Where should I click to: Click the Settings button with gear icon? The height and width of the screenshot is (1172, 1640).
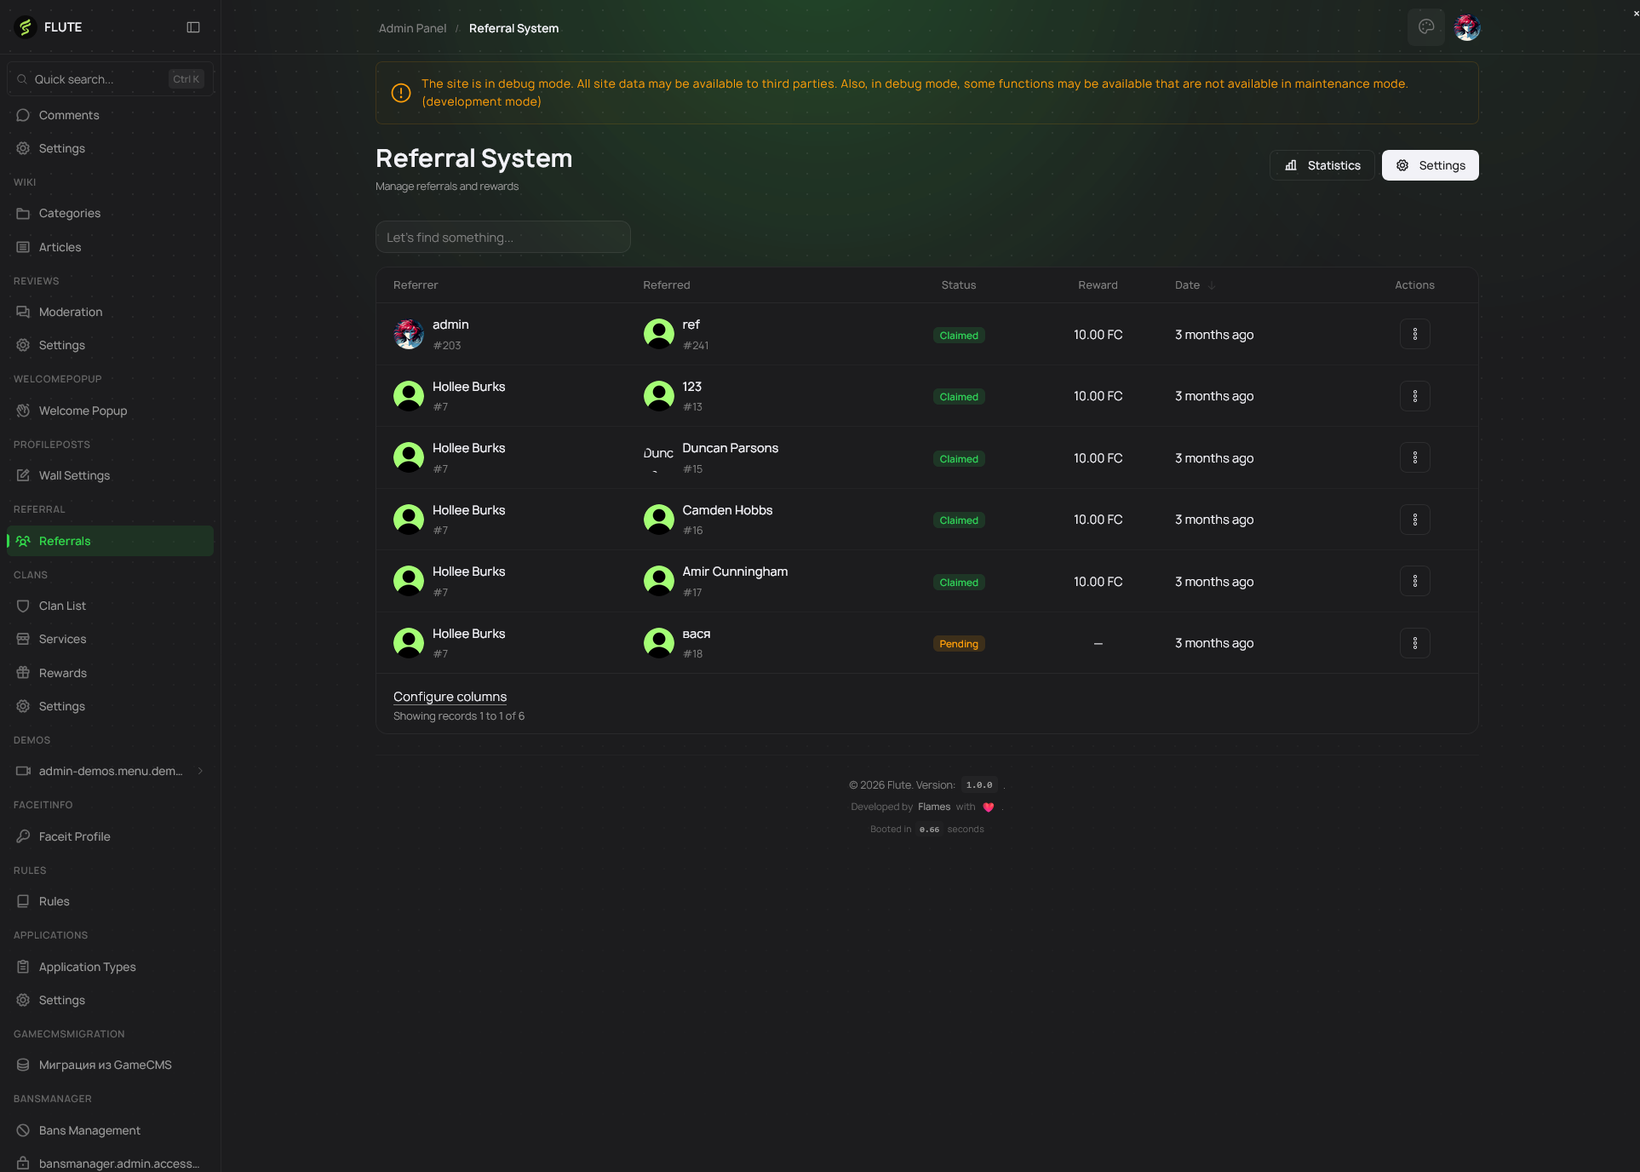coord(1430,165)
